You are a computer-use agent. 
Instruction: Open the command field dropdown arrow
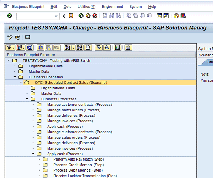(56, 16)
